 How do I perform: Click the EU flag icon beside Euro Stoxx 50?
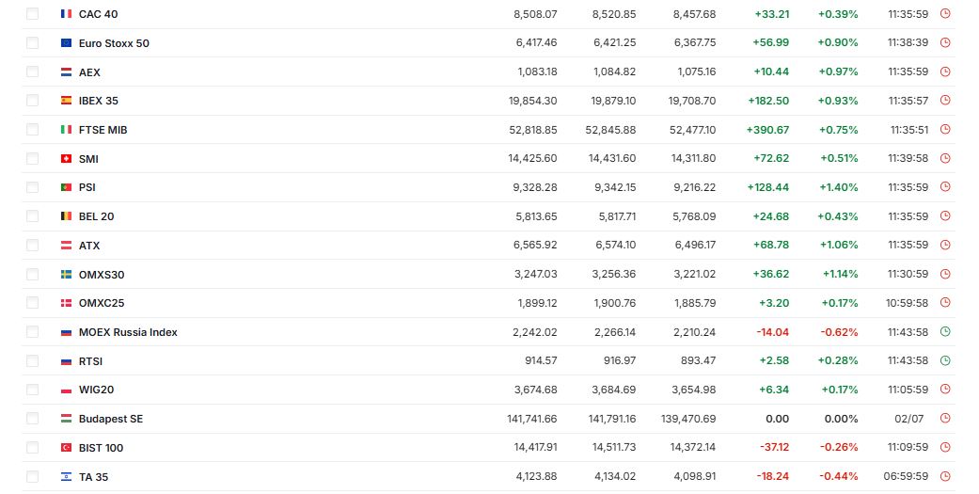pyautogui.click(x=66, y=43)
